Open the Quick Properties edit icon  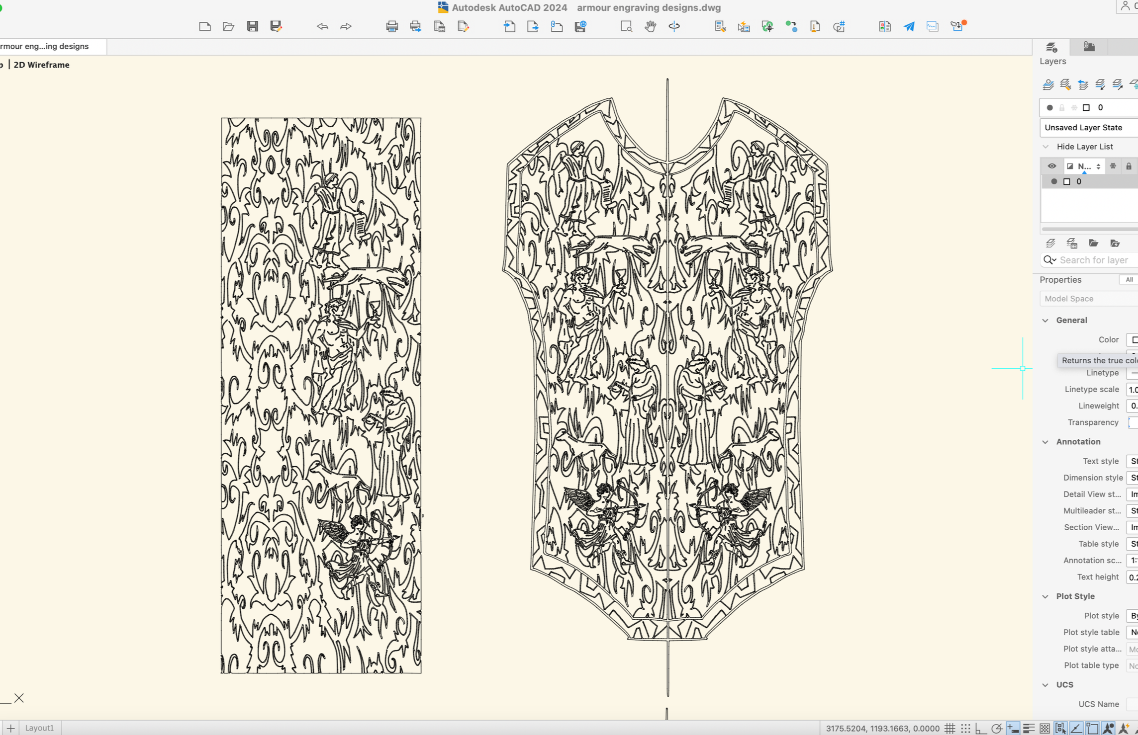click(x=720, y=26)
